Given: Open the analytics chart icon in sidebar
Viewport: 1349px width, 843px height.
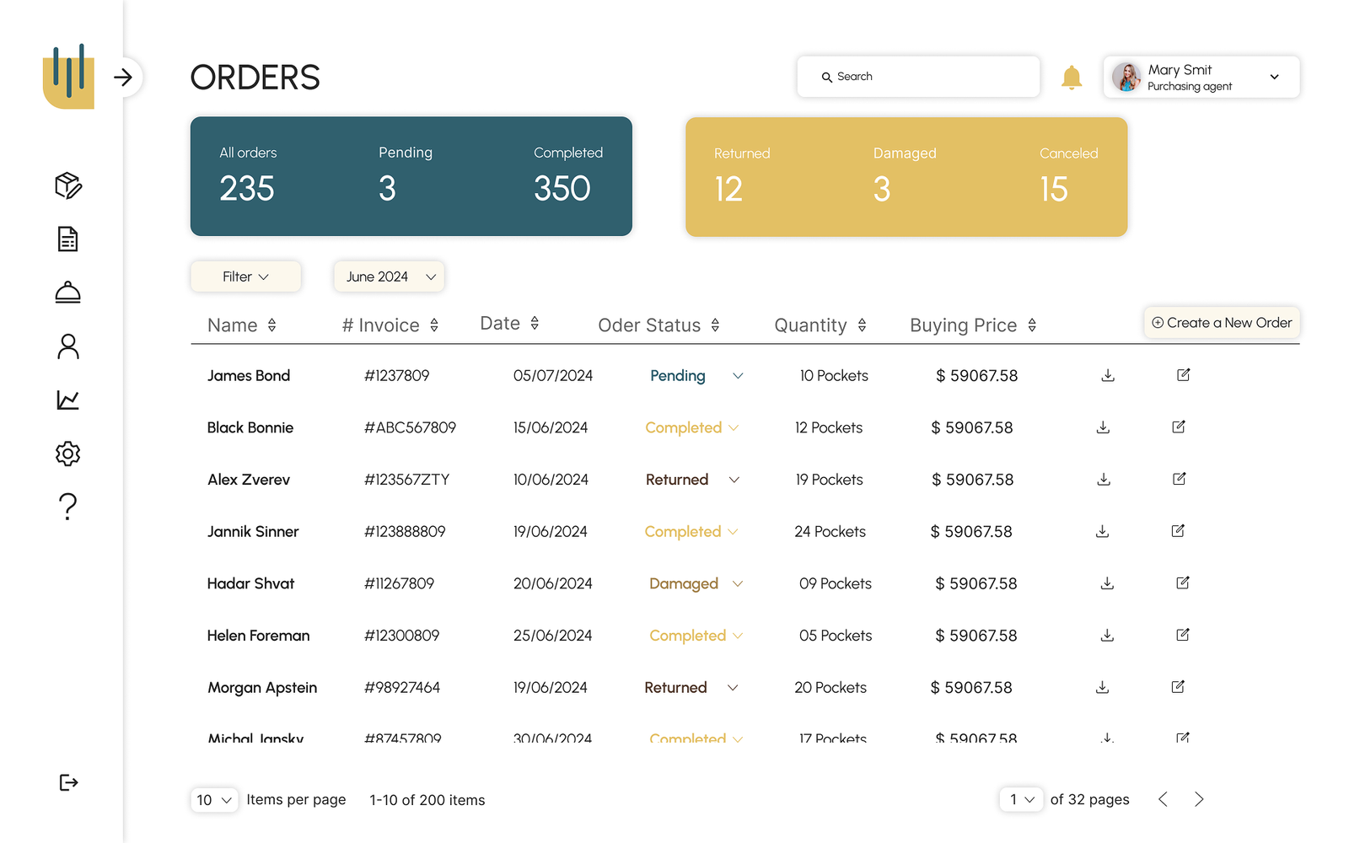Looking at the screenshot, I should (x=67, y=400).
